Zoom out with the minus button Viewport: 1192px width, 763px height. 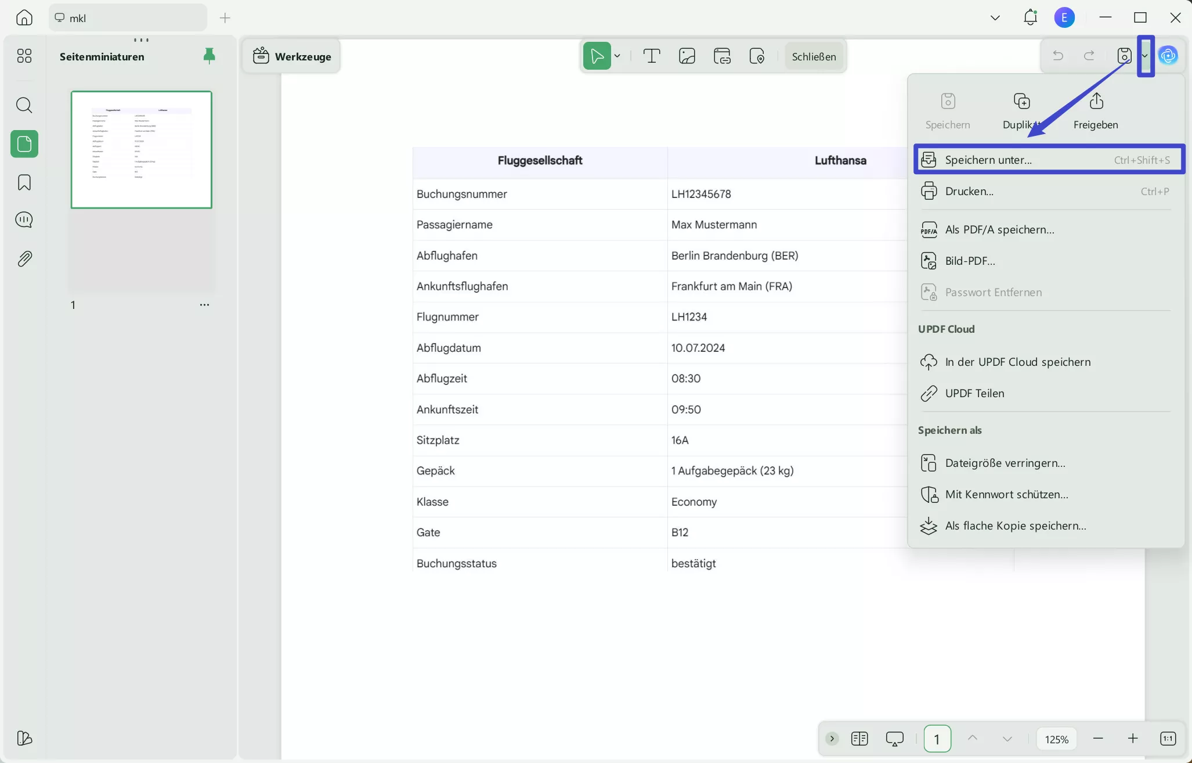pos(1097,739)
